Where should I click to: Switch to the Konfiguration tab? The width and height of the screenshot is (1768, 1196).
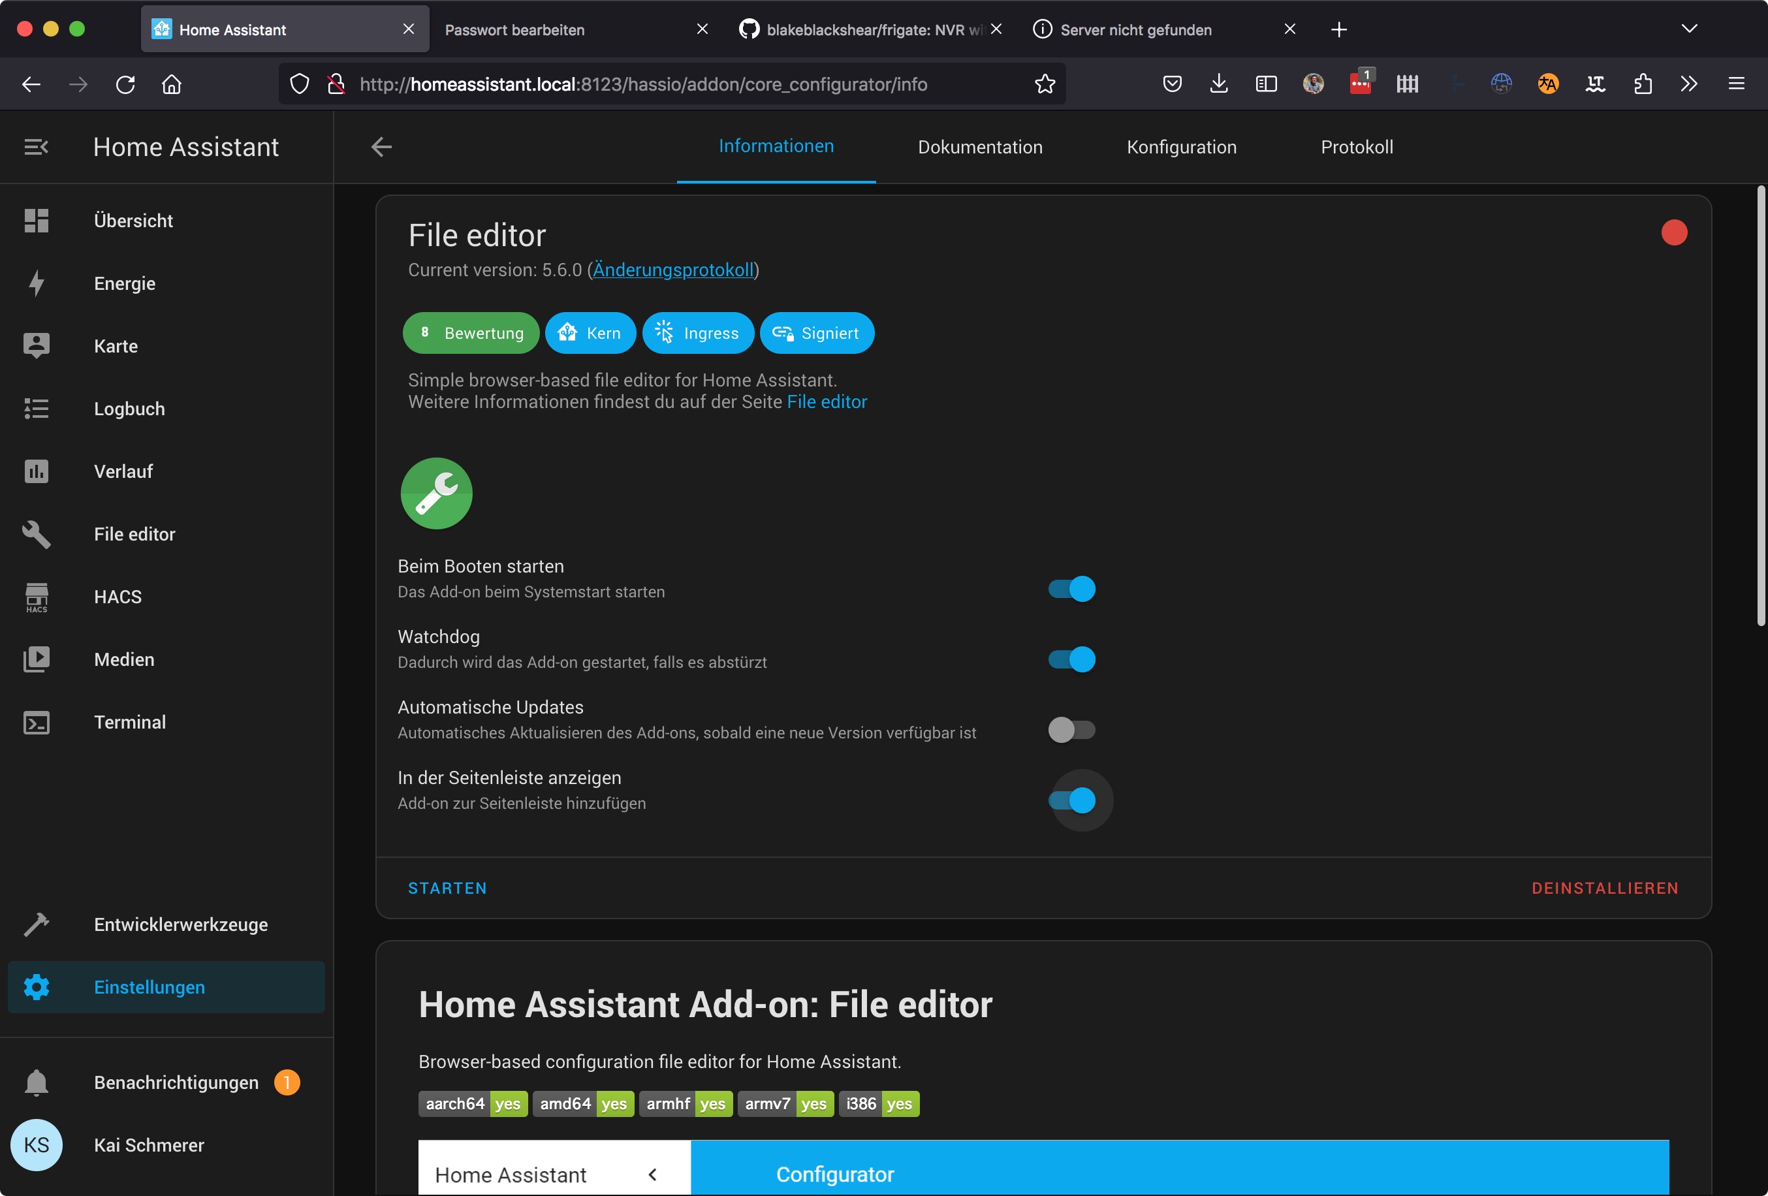point(1180,147)
